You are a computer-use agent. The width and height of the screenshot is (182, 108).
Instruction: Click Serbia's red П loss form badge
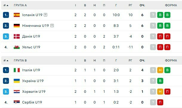click(160, 102)
